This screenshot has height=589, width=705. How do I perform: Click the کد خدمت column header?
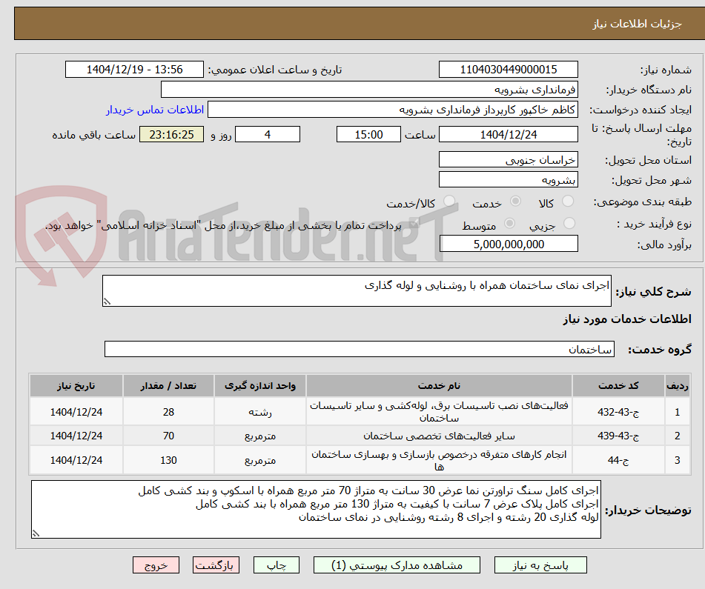[x=619, y=385]
